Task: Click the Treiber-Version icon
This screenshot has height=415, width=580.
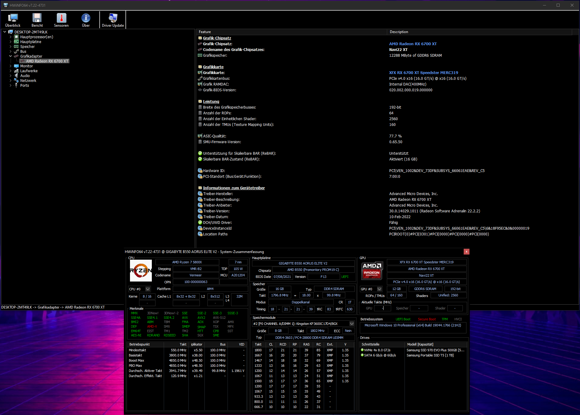Action: point(200,211)
